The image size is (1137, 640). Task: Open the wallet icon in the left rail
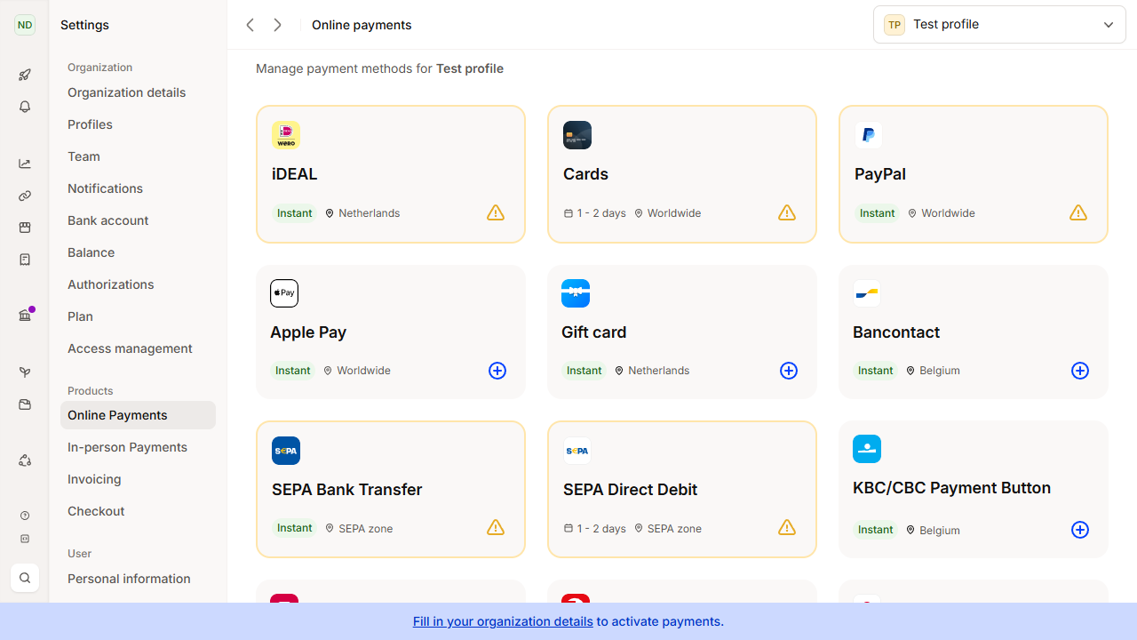25,404
